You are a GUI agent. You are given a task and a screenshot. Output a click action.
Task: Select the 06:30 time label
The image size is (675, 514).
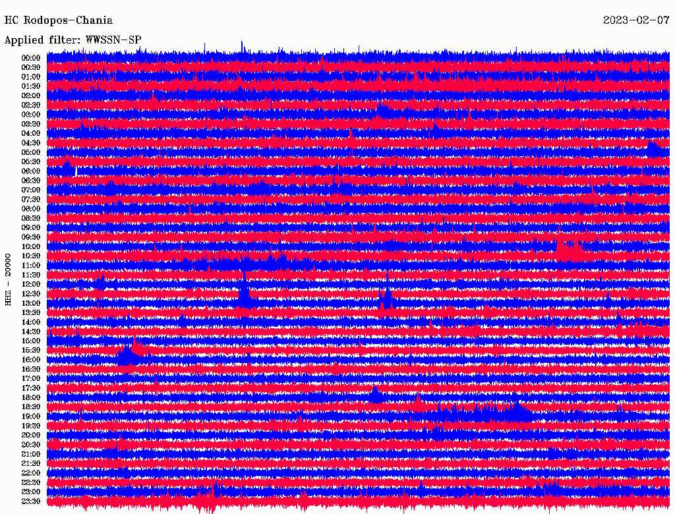pos(31,181)
